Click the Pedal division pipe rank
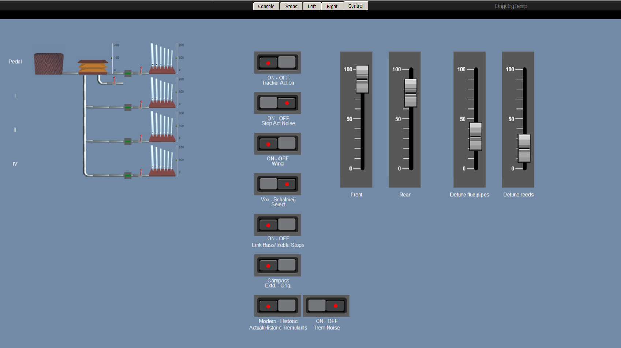The height and width of the screenshot is (348, 621). tap(162, 59)
